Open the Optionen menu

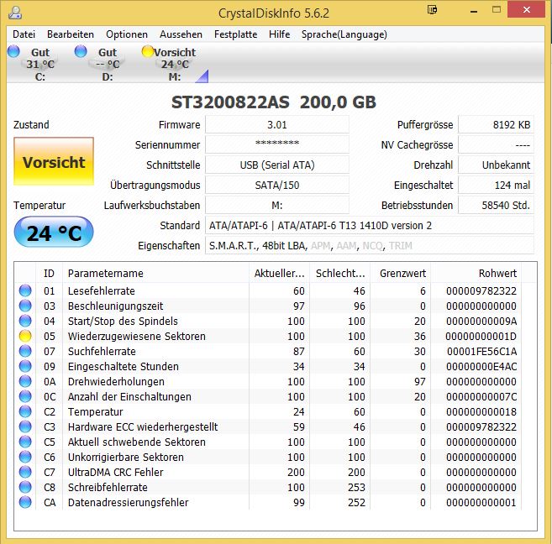click(x=127, y=34)
